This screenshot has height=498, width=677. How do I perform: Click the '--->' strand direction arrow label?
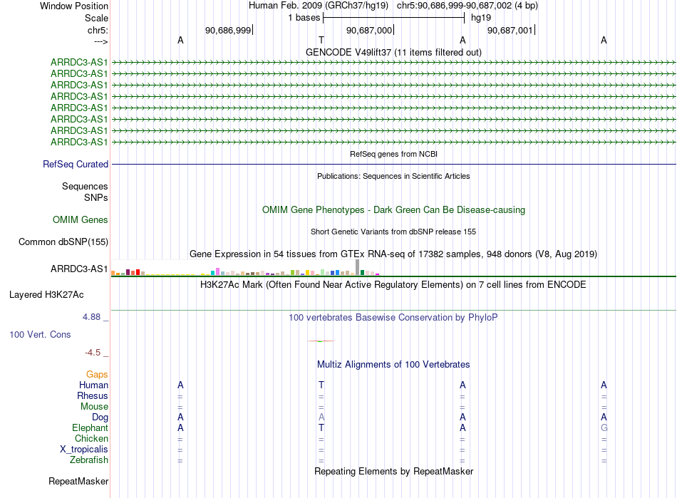(x=100, y=41)
